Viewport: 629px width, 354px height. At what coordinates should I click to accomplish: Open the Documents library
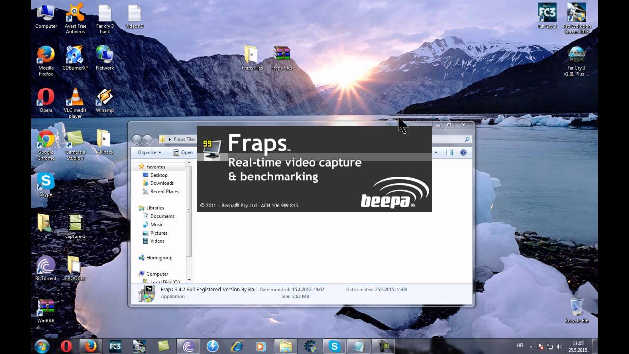[159, 216]
